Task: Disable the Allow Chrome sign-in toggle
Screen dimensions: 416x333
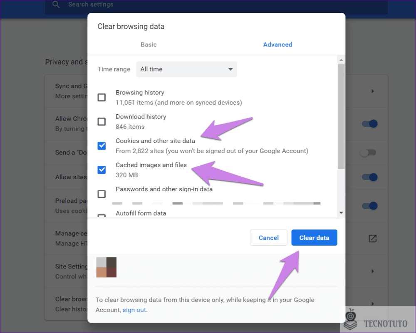Action: (369, 123)
